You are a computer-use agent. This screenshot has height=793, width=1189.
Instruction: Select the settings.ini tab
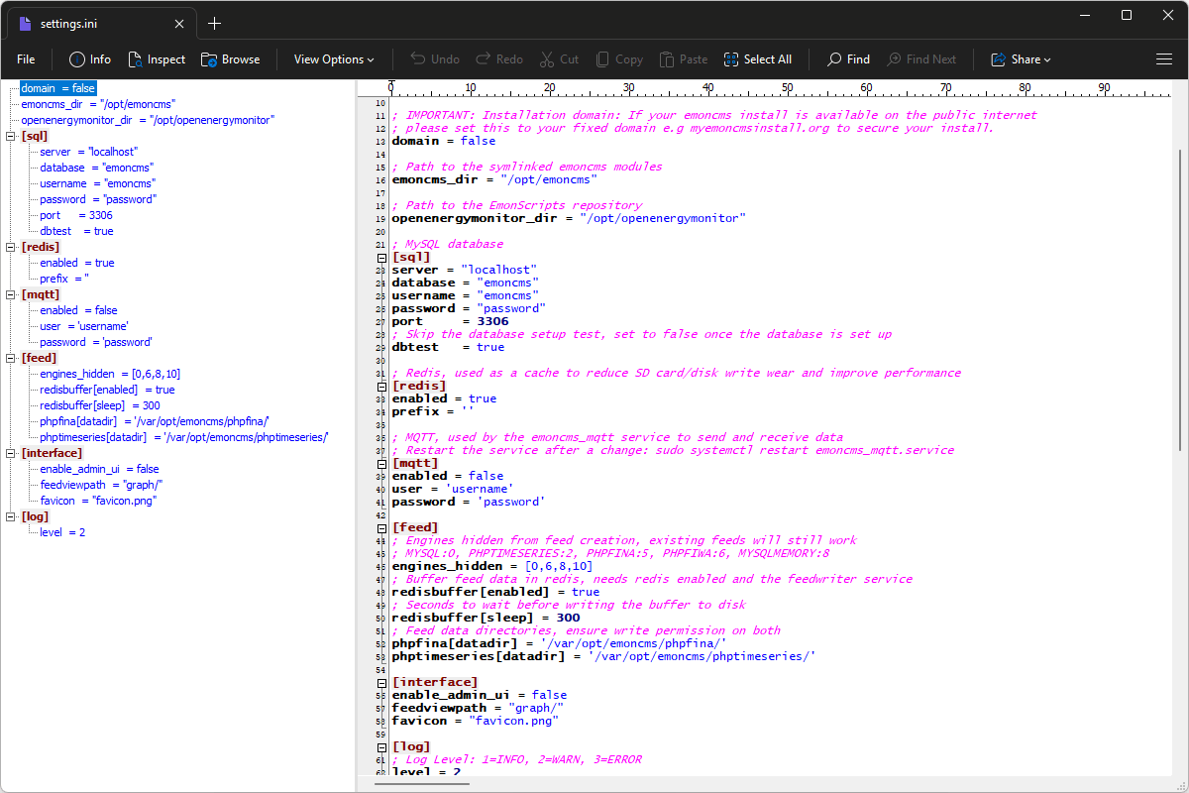click(x=102, y=24)
